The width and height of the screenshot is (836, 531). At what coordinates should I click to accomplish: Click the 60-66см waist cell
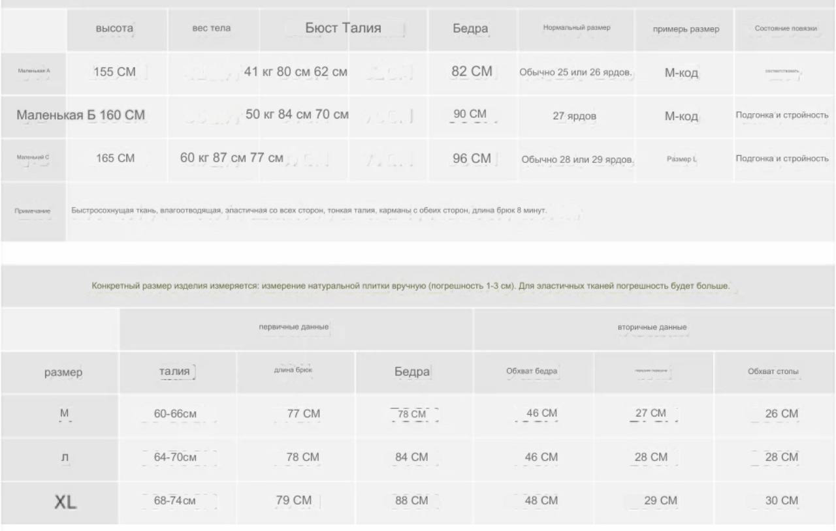(176, 414)
